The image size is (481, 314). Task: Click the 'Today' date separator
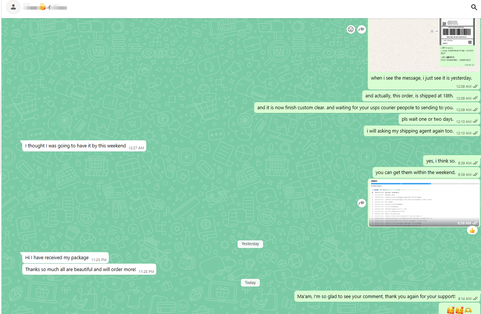pos(251,283)
